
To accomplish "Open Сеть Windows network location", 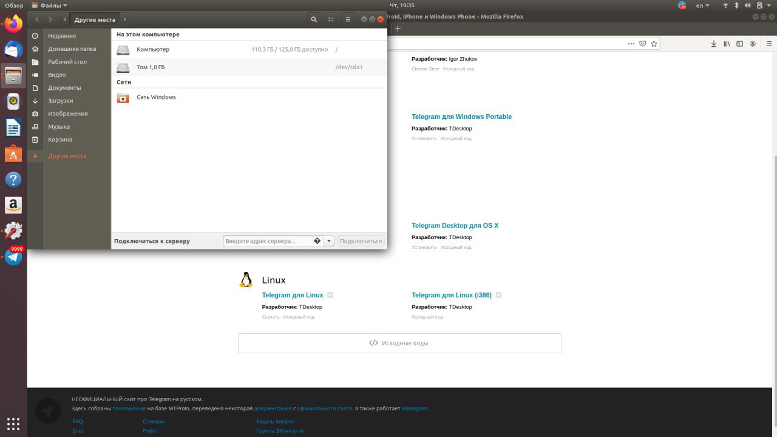I will pyautogui.click(x=249, y=97).
